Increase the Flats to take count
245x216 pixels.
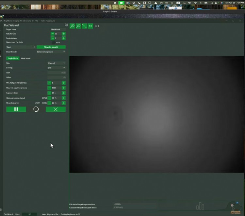coord(64,34)
